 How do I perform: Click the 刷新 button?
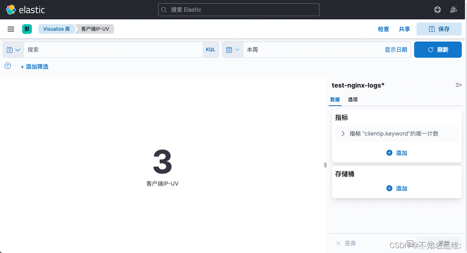point(438,49)
